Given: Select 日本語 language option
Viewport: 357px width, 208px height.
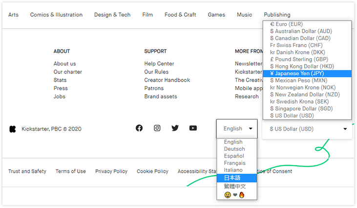Looking at the screenshot, I should (x=232, y=178).
